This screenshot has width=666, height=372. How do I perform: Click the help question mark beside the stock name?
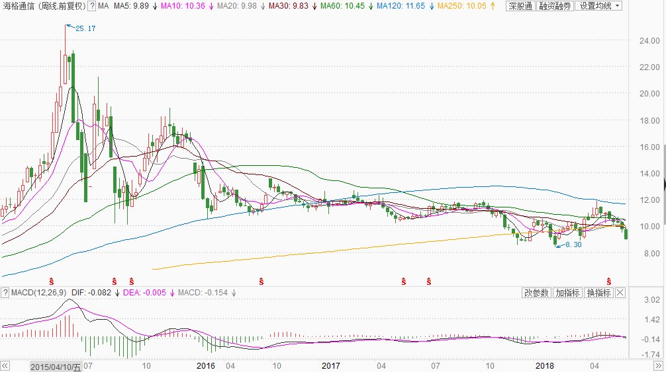click(92, 6)
